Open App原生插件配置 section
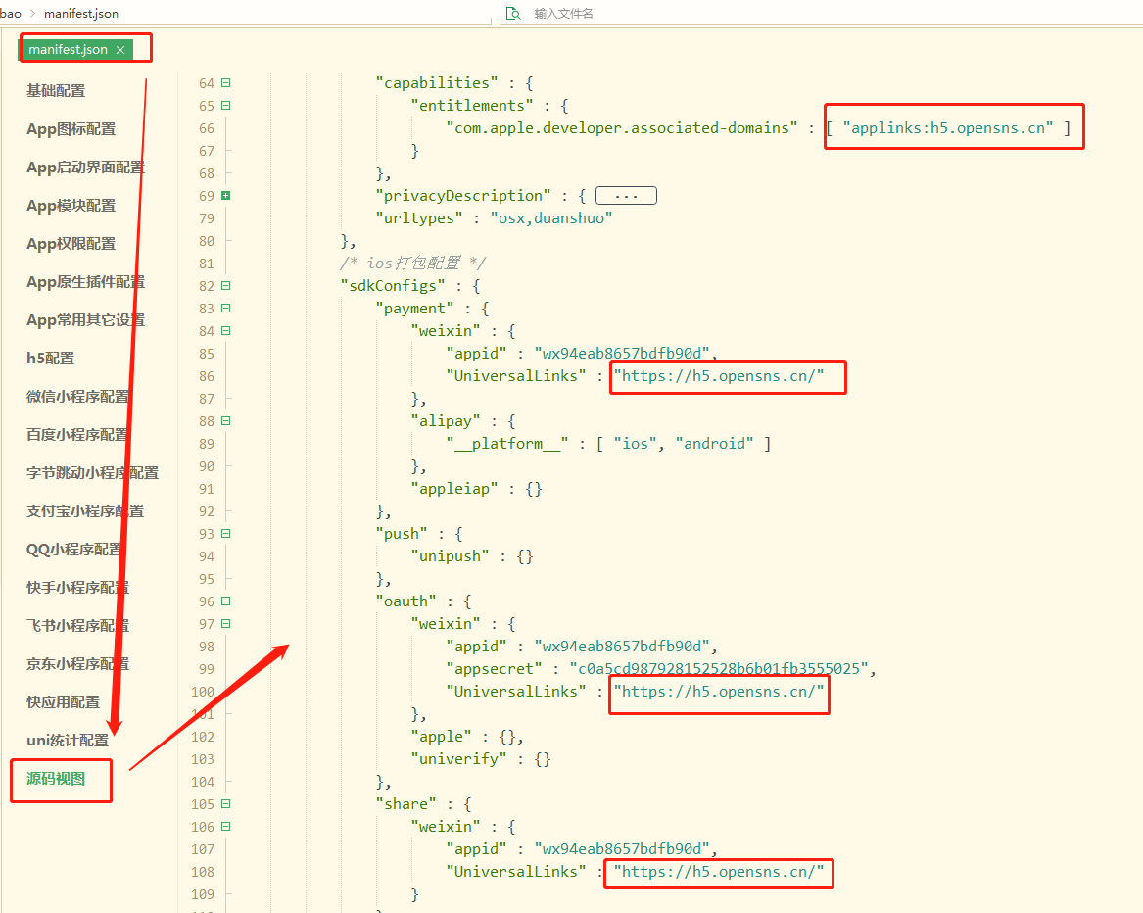 [86, 281]
